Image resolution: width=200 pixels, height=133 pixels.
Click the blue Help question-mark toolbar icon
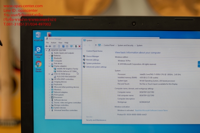(x=63, y=46)
